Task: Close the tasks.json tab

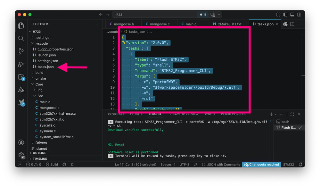Action: pos(277,24)
